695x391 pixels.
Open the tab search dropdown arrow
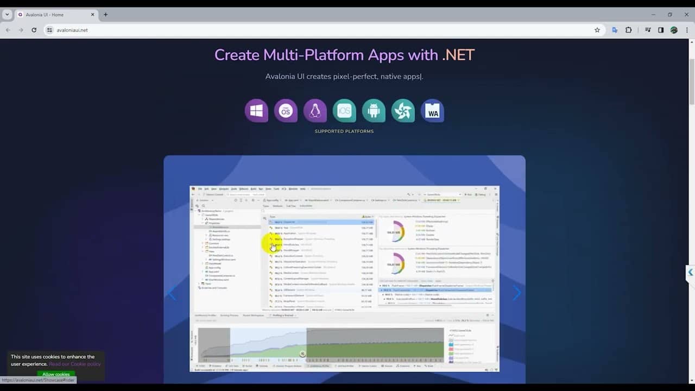(7, 15)
